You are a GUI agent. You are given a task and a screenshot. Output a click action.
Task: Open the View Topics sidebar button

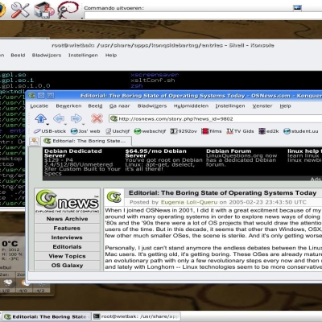[67, 256]
